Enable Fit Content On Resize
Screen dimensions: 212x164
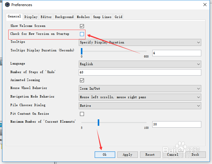(x=82, y=114)
